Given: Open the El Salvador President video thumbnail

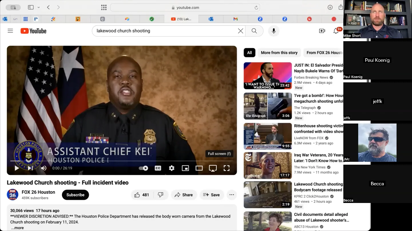Looking at the screenshot, I should tap(268, 76).
